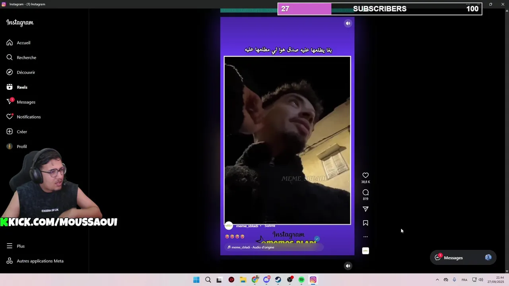Expand hidden system tray icons chevron
Viewport: 509px width, 286px height.
coord(437,280)
